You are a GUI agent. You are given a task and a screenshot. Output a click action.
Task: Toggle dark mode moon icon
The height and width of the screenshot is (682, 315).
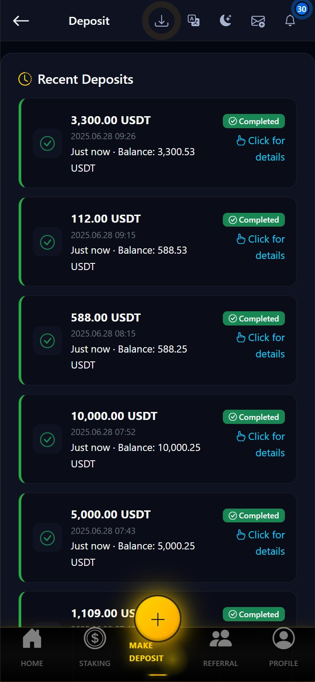(x=226, y=20)
